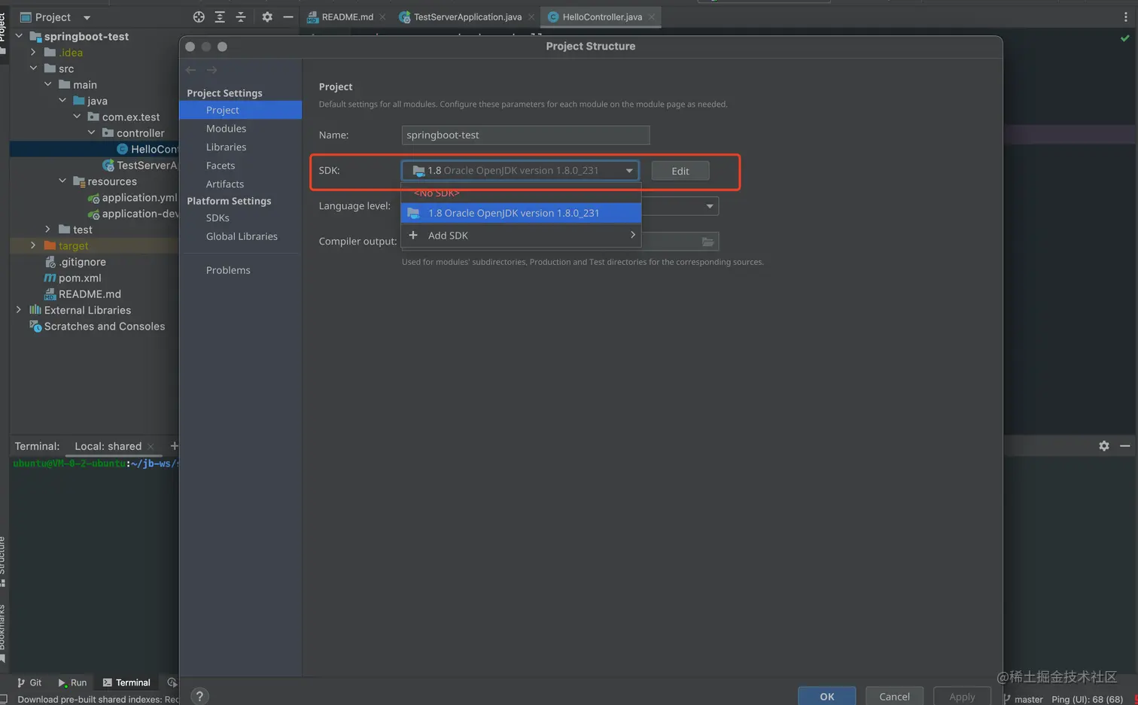Expand the .idea folder
Screen dimensions: 1138x705
pos(33,53)
